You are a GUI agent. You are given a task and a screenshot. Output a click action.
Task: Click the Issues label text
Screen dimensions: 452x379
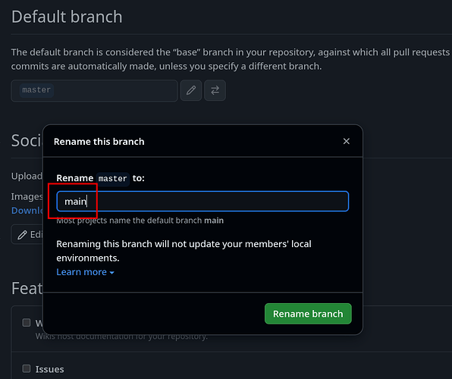point(49,369)
